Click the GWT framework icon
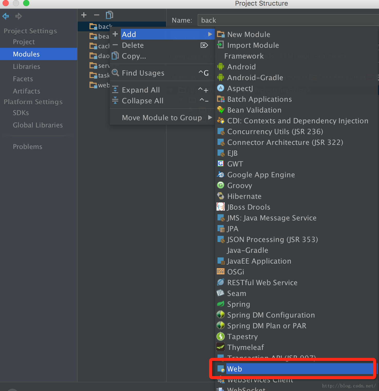The width and height of the screenshot is (379, 391). [x=221, y=164]
